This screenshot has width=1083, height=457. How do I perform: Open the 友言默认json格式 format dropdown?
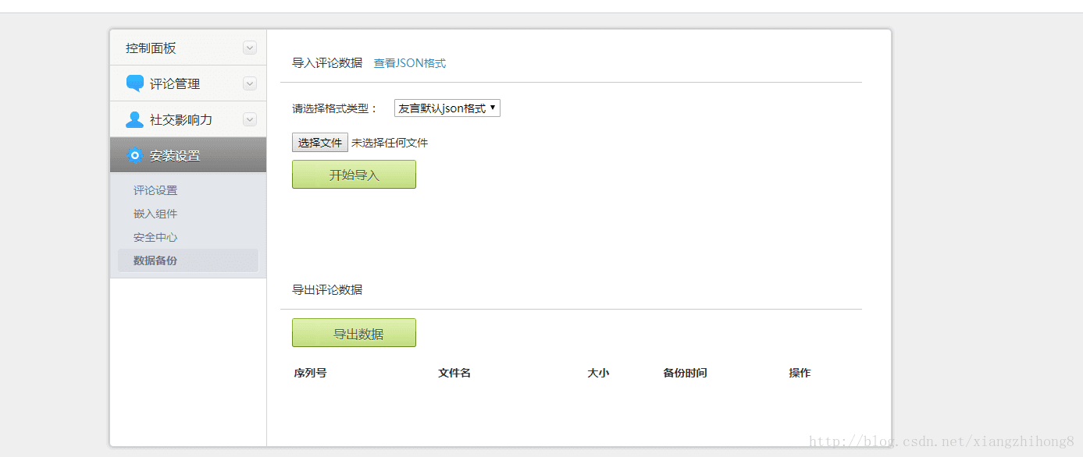[447, 108]
